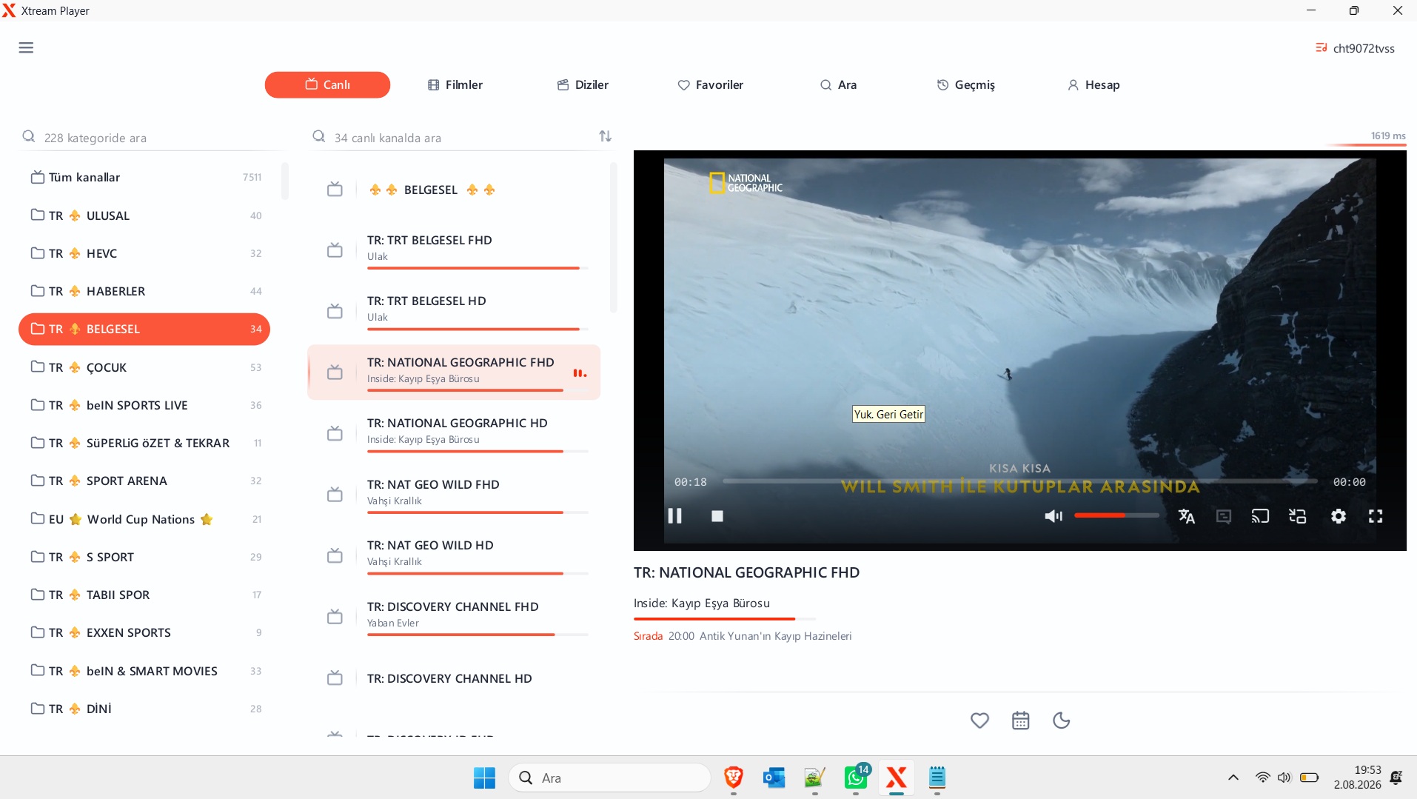Screen dimensions: 1417x799
Task: Toggle the sleep timer moon icon
Action: [x=1061, y=721]
